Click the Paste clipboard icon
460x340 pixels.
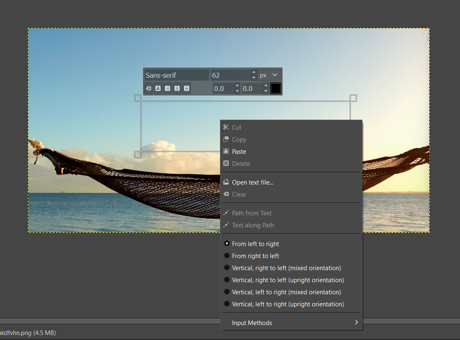click(x=226, y=152)
